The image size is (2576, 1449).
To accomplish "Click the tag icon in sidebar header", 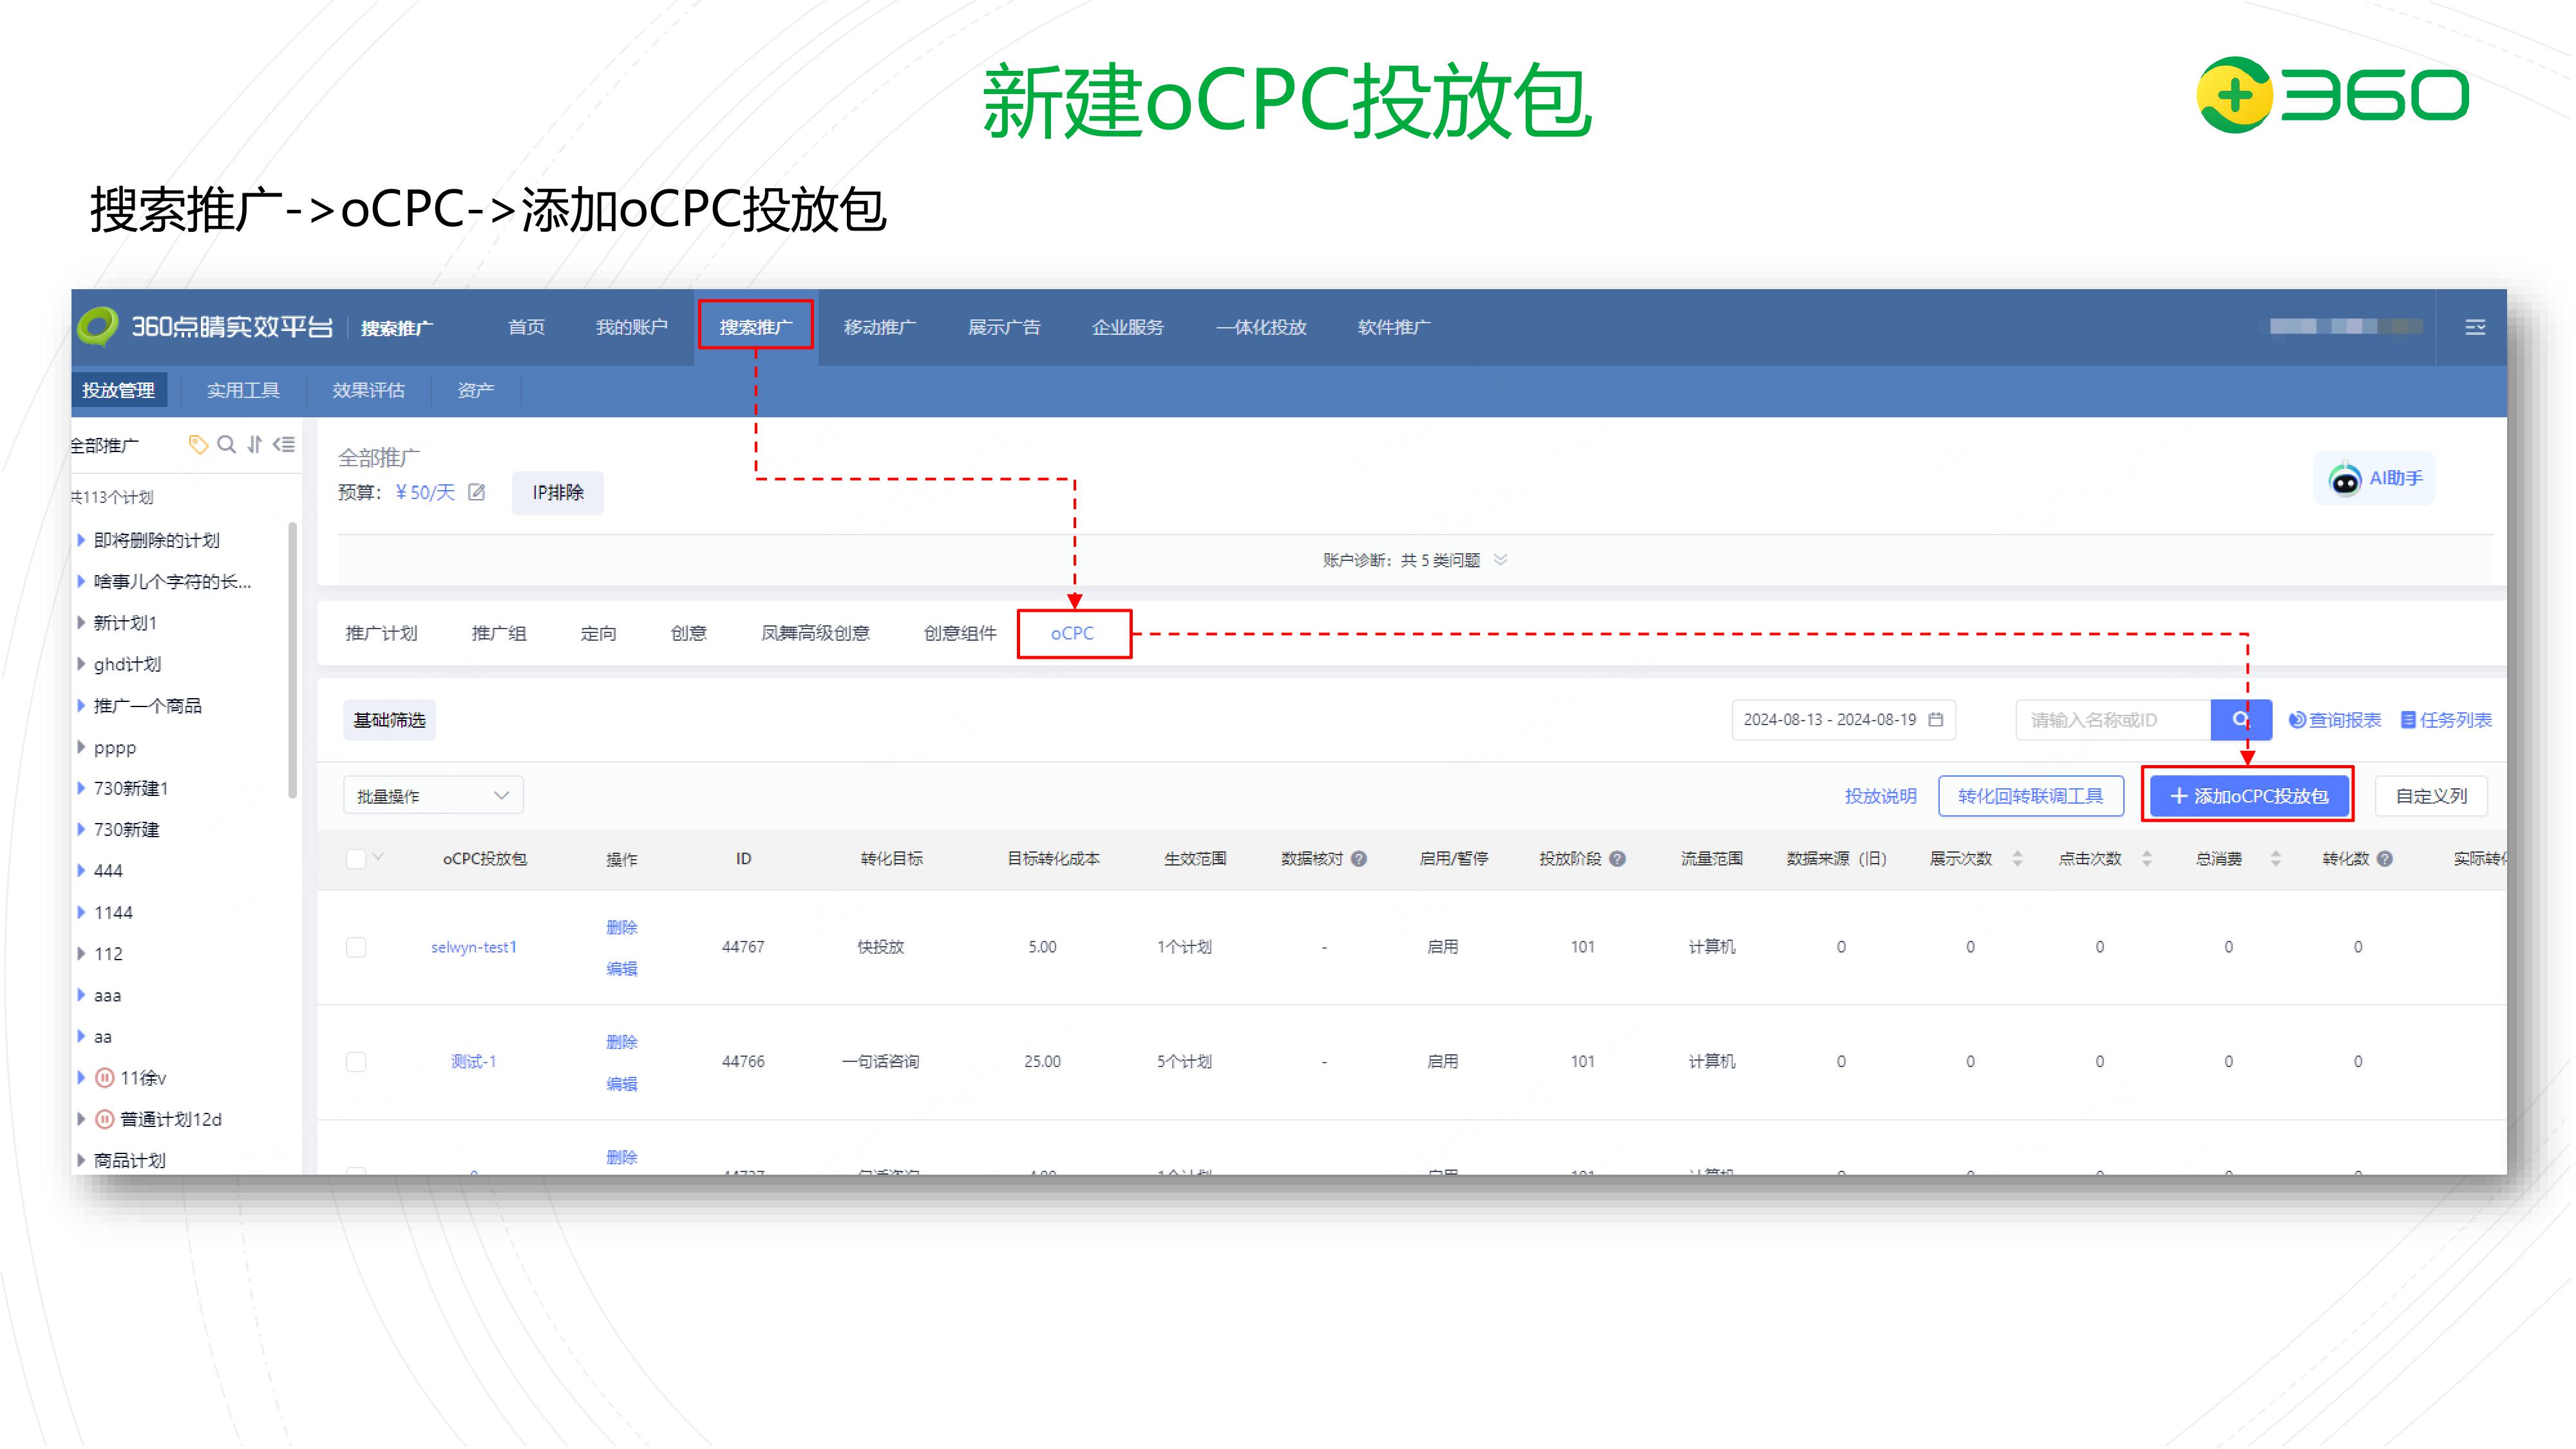I will point(198,445).
